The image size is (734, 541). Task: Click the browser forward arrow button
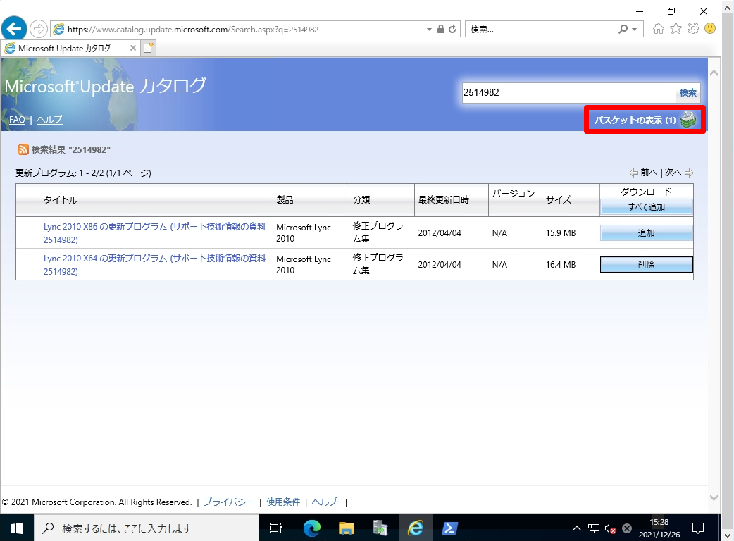pyautogui.click(x=38, y=29)
